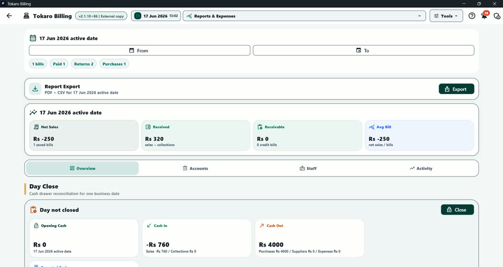Click the Opening Cash lock icon

click(36, 226)
